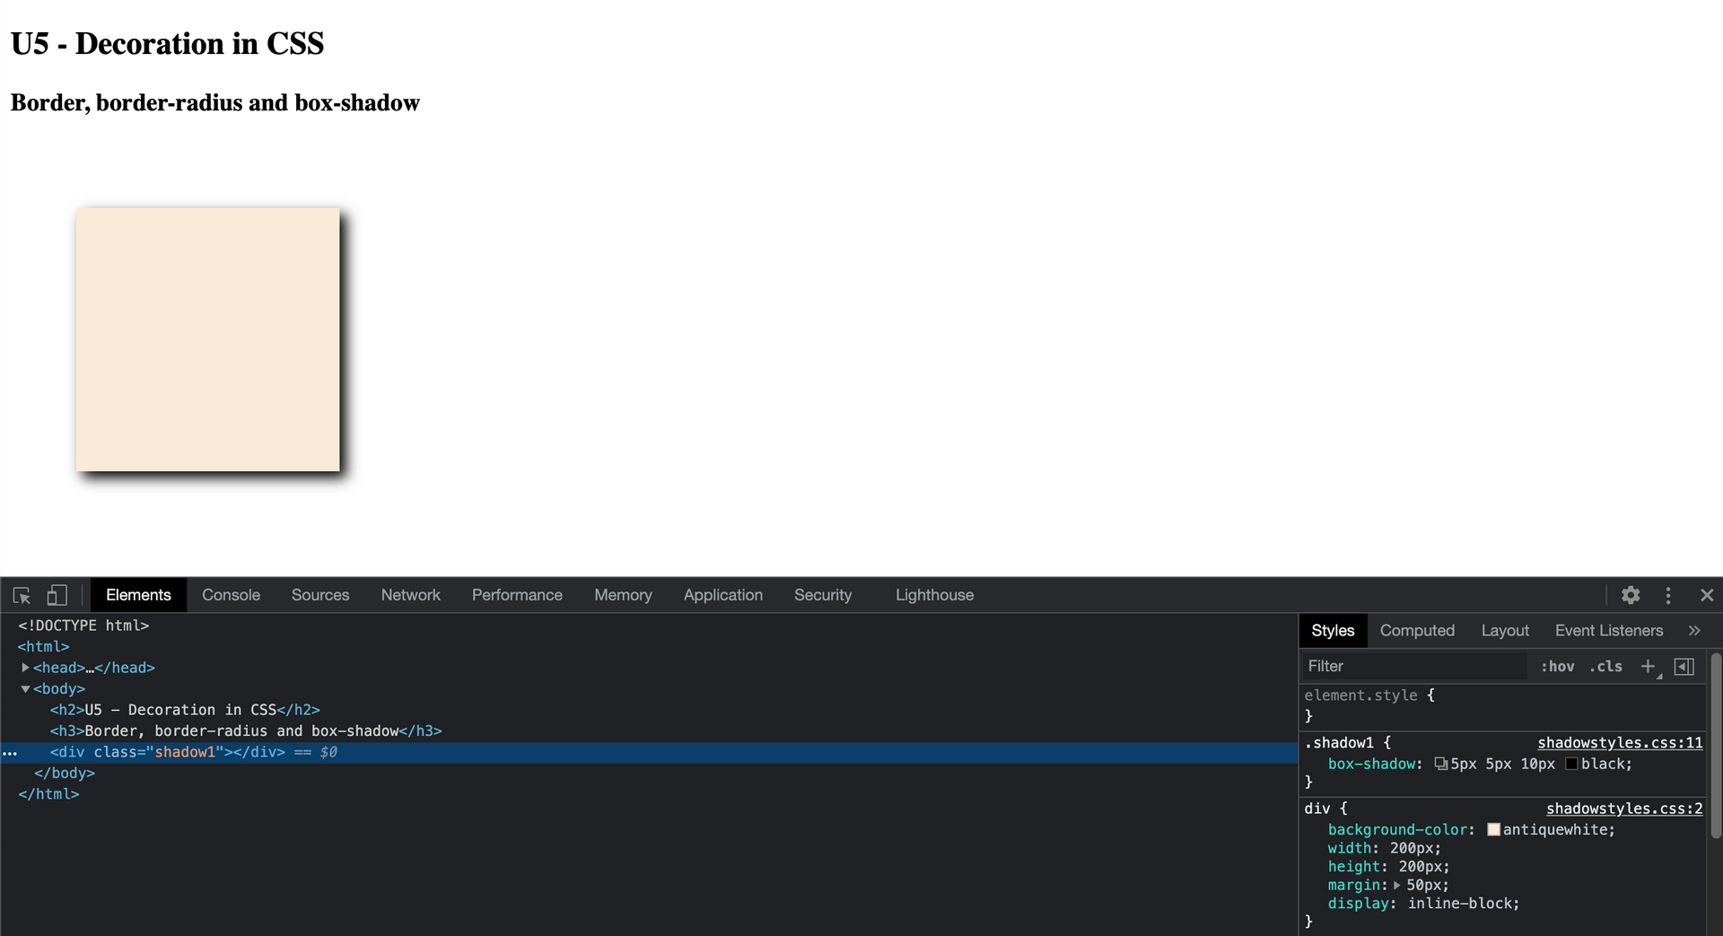Click the div selector in styles rule

tap(1316, 809)
